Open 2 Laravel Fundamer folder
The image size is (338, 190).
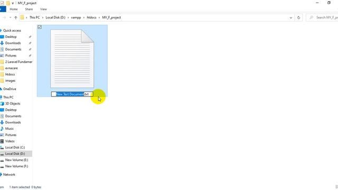click(x=19, y=62)
